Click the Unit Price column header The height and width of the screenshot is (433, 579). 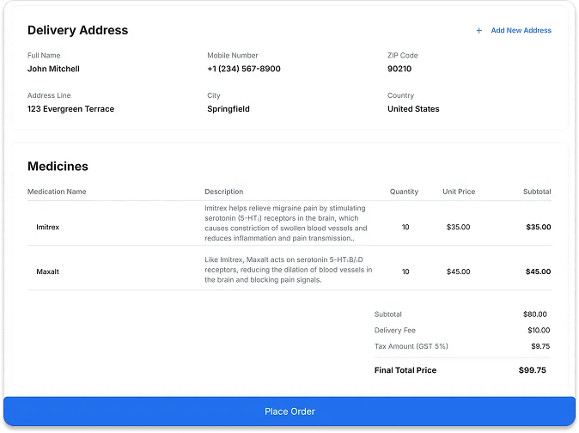pos(459,192)
